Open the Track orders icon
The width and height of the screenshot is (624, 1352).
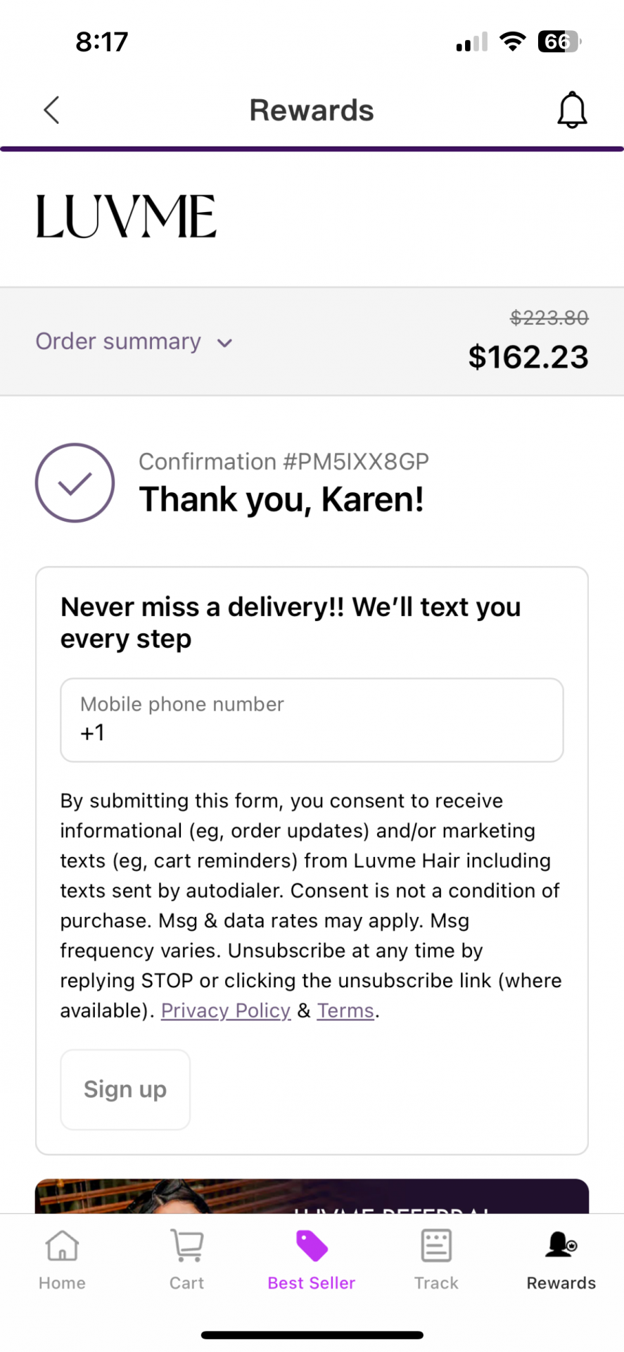[x=436, y=1246]
